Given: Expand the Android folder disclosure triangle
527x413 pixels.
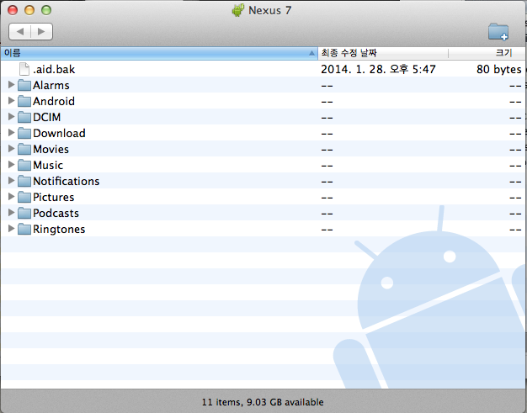Looking at the screenshot, I should pos(11,100).
